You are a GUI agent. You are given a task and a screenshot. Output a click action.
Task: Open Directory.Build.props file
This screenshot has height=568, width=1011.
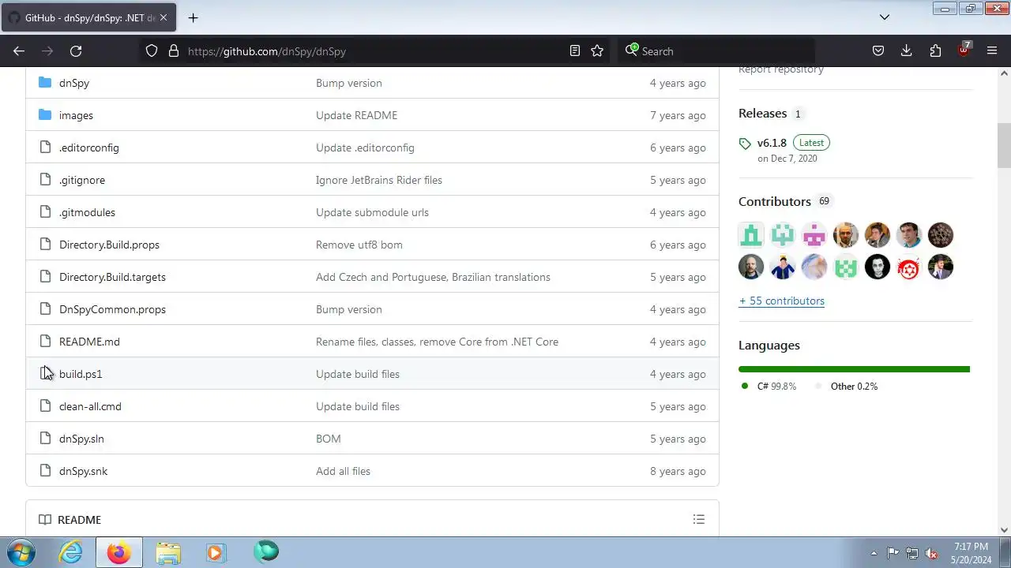click(109, 245)
